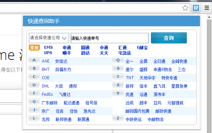
Task: Select the 常用 orange tag
Action: pyautogui.click(x=34, y=48)
